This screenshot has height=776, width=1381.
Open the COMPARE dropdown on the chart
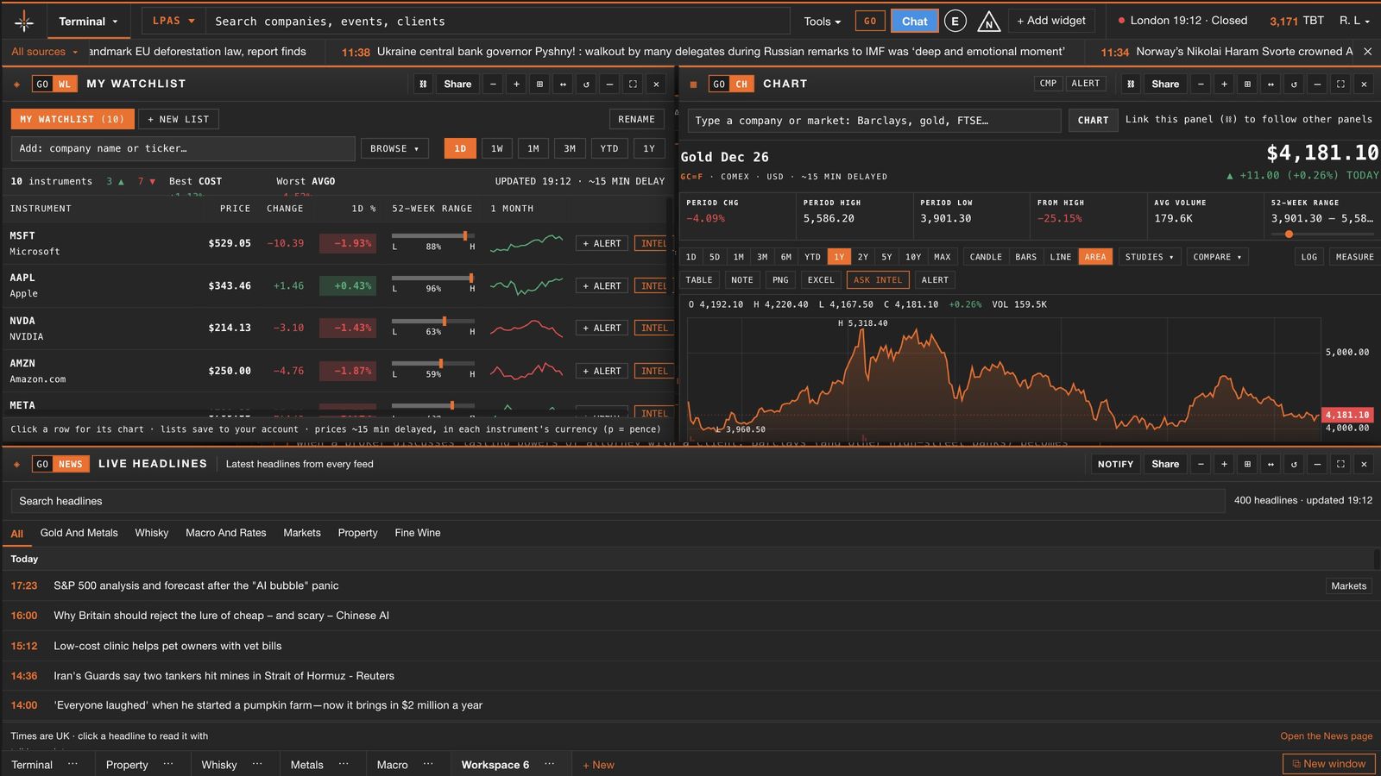click(x=1217, y=257)
